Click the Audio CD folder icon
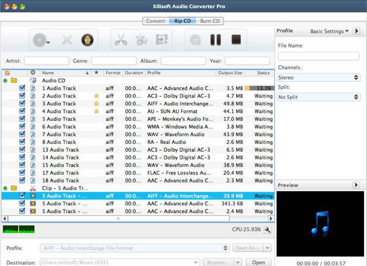Viewport: 367px width, 266px height. coord(14,81)
